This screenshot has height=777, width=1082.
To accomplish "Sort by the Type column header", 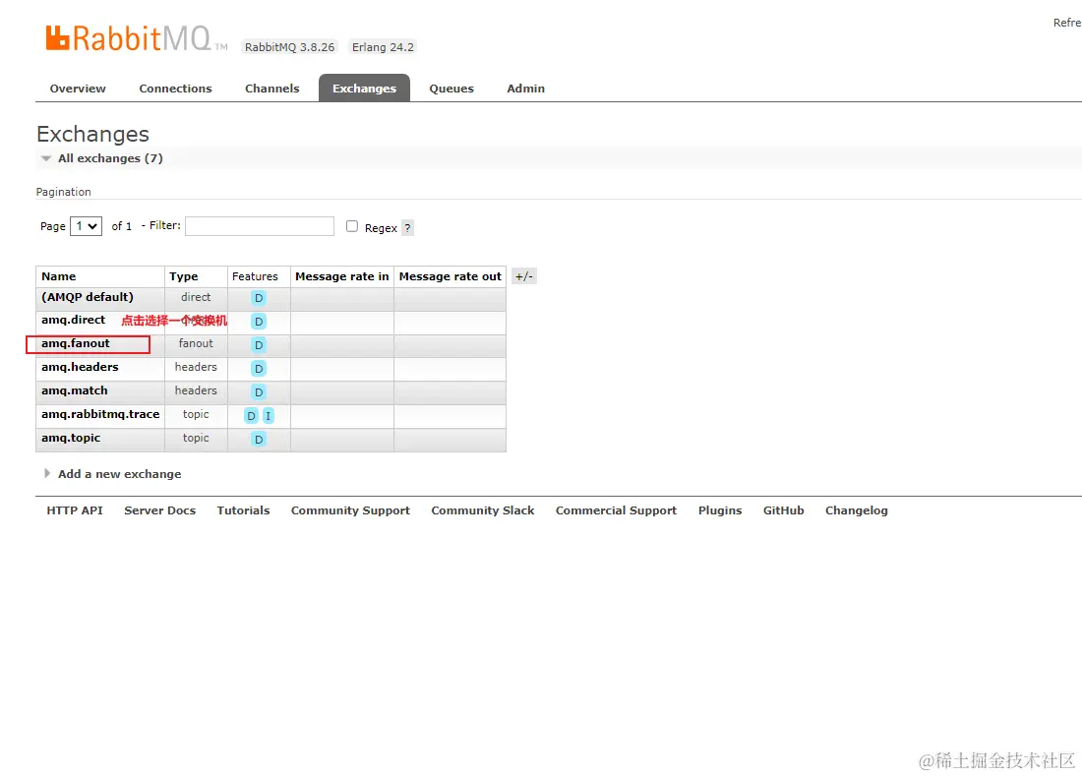I will 184,276.
